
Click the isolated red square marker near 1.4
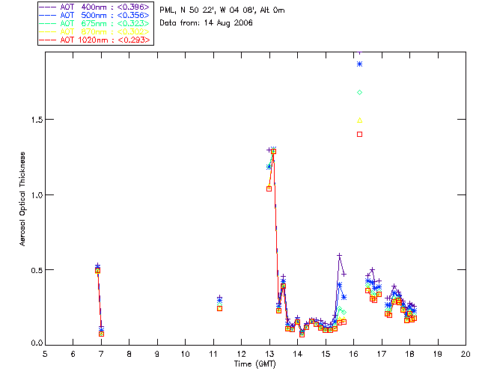pyautogui.click(x=360, y=134)
